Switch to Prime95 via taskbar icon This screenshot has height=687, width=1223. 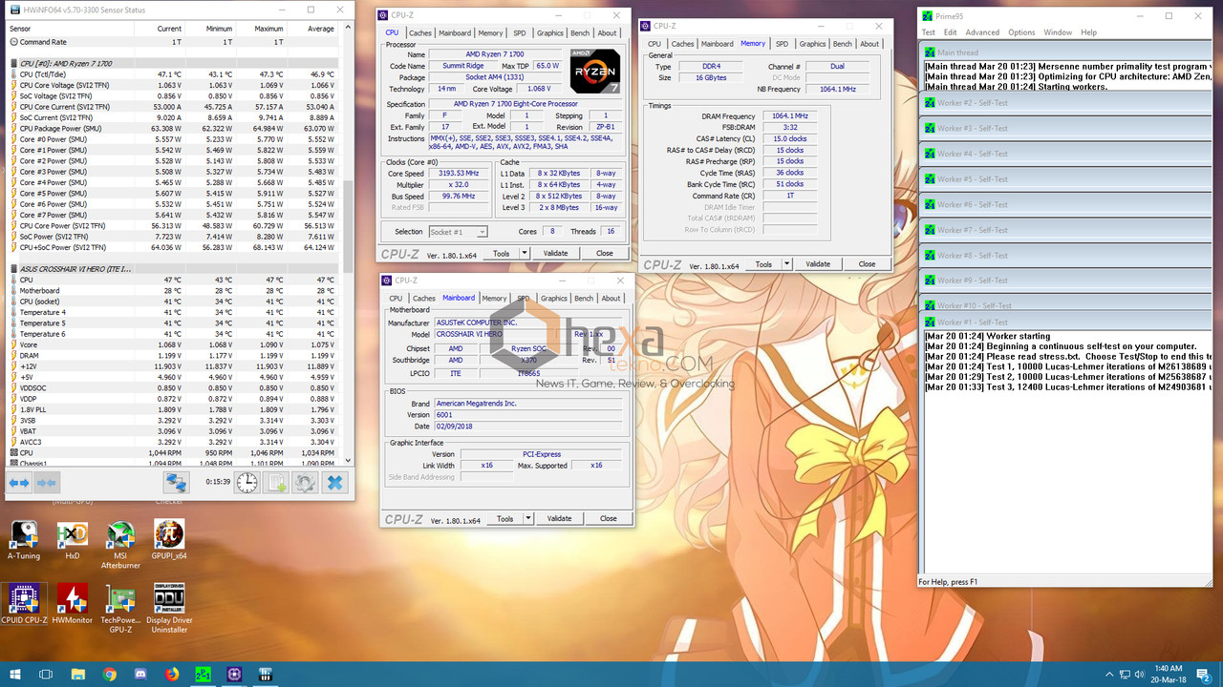[204, 674]
